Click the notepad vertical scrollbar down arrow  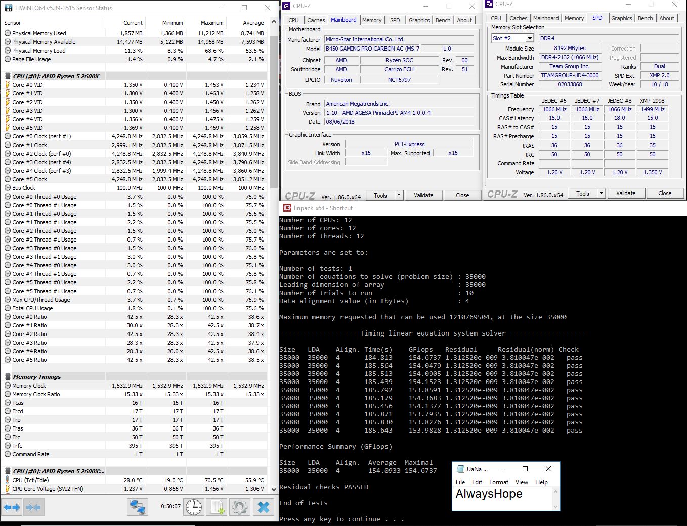click(x=555, y=506)
